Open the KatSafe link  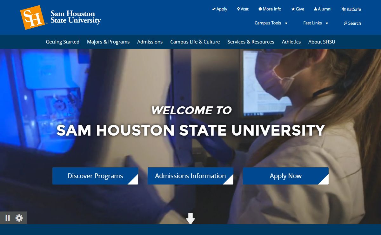351,9
